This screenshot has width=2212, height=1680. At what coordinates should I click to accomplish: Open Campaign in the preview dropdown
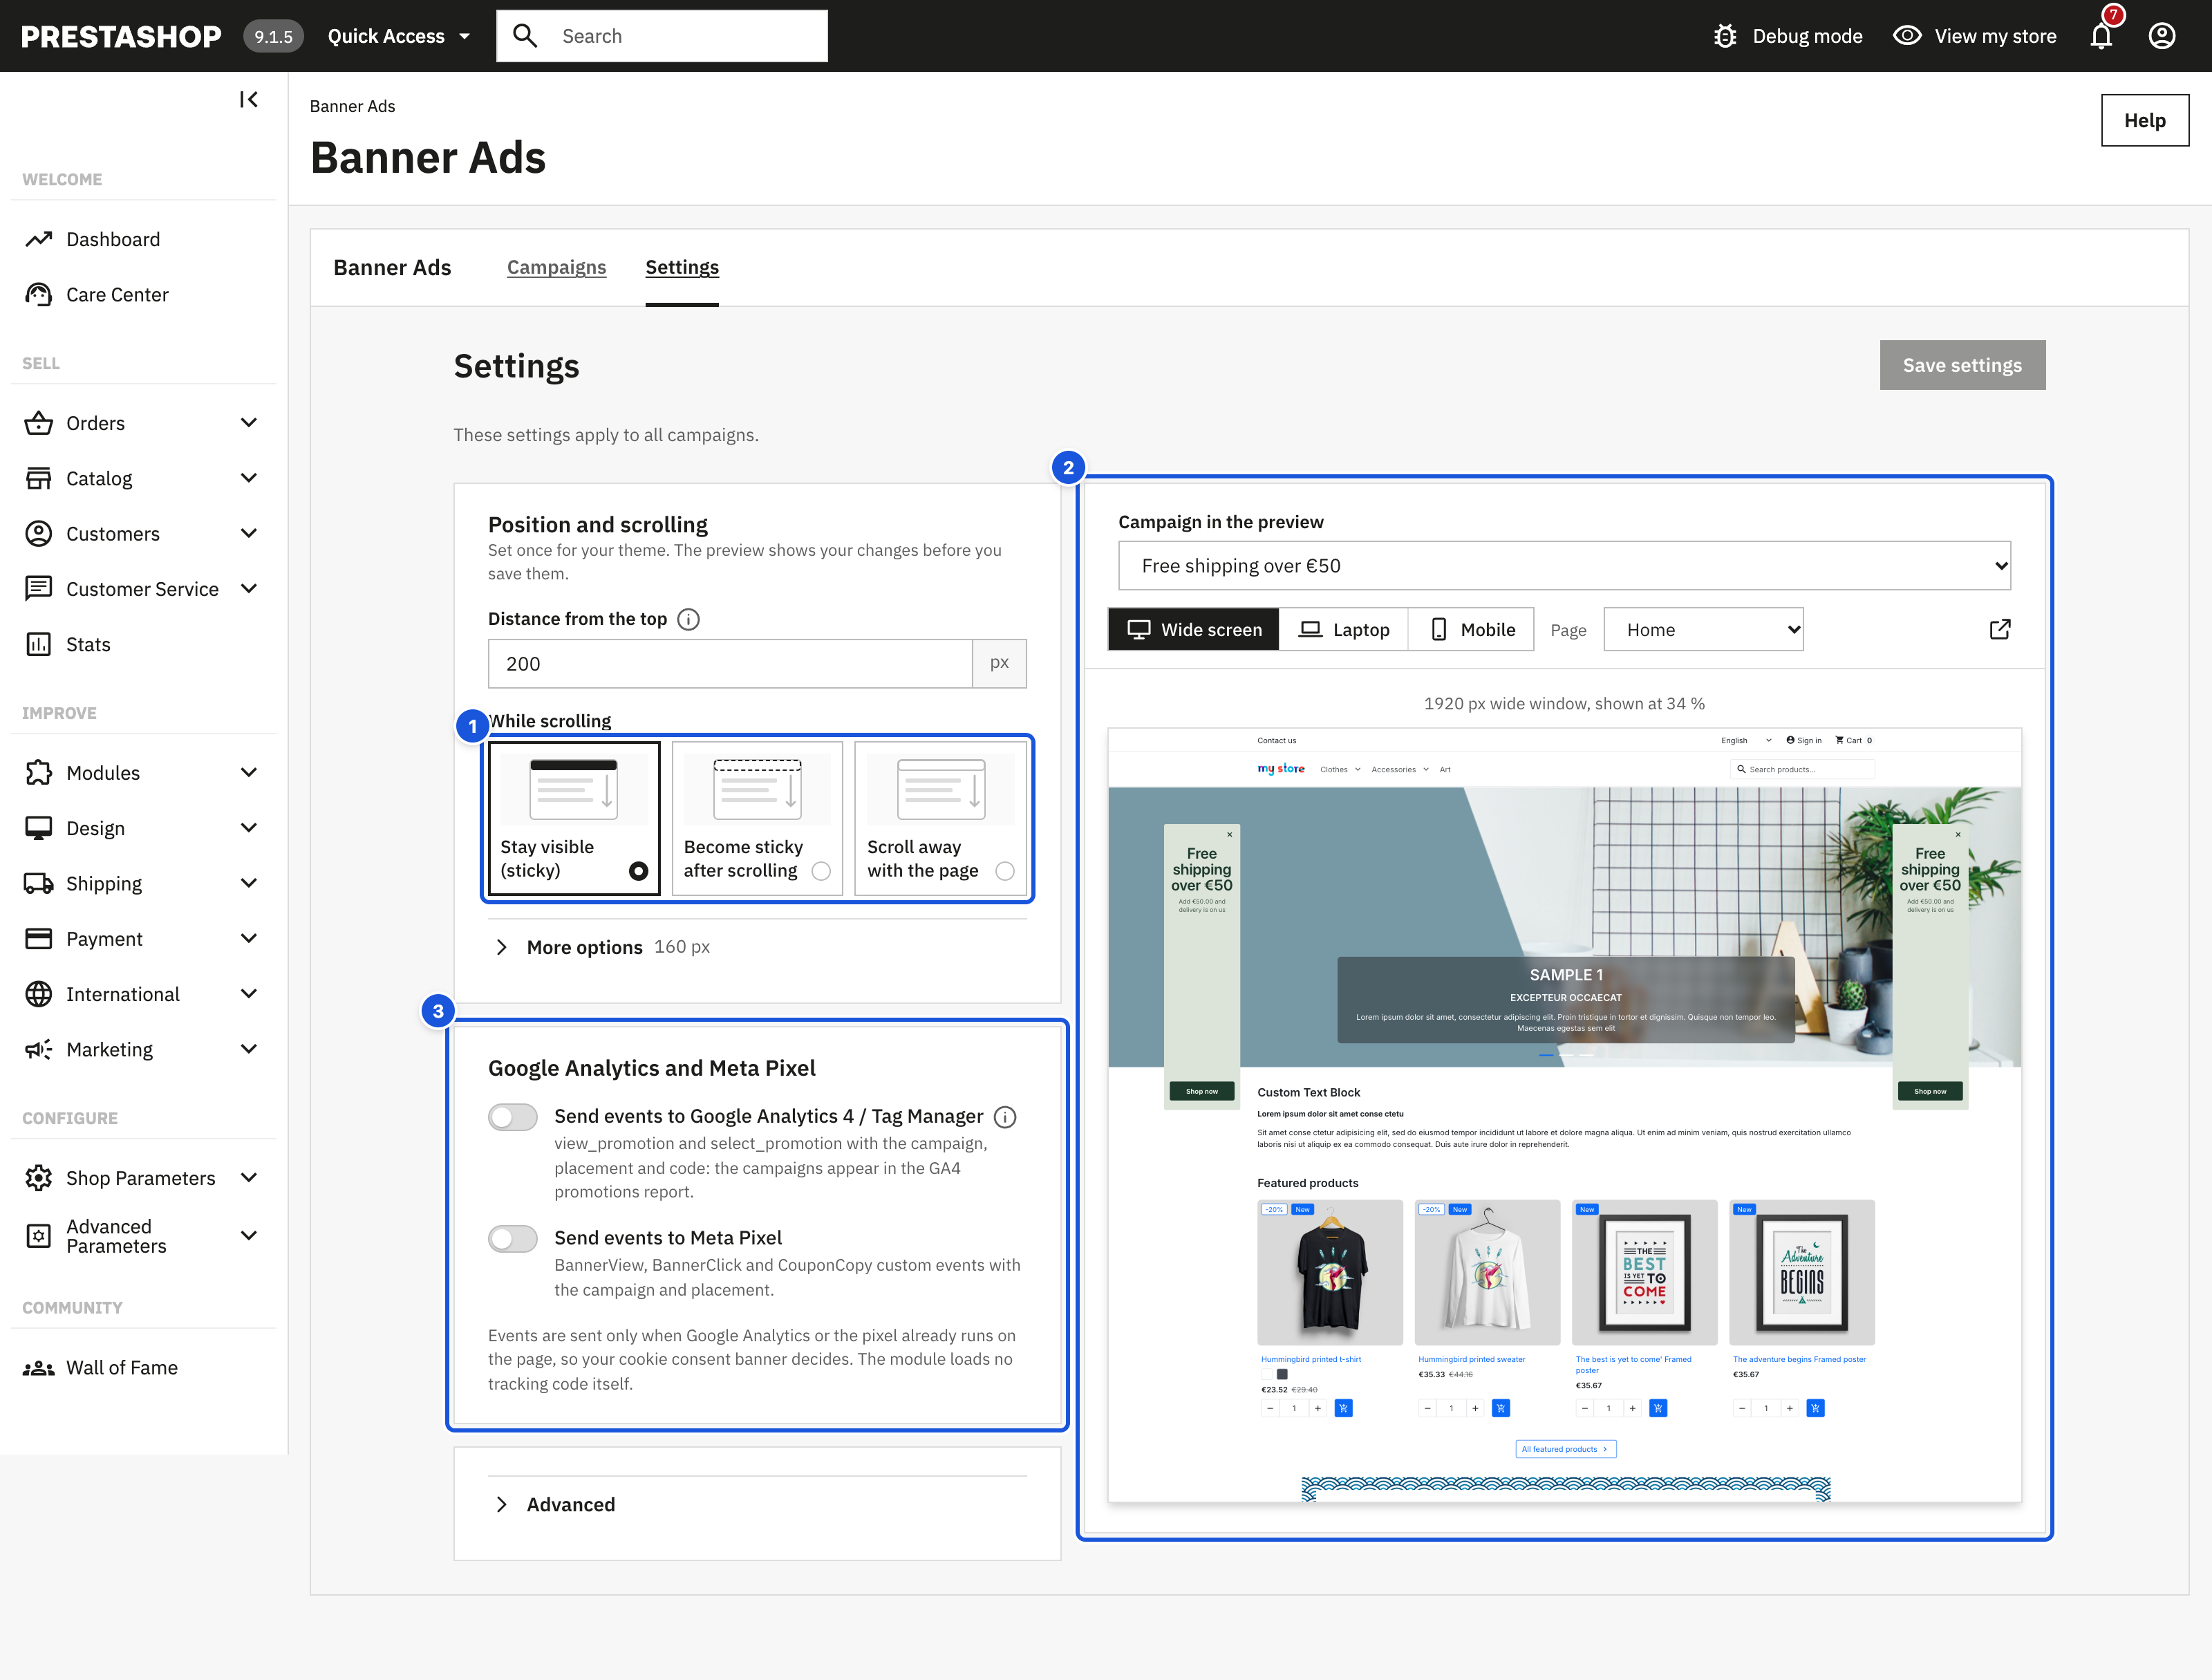1564,566
